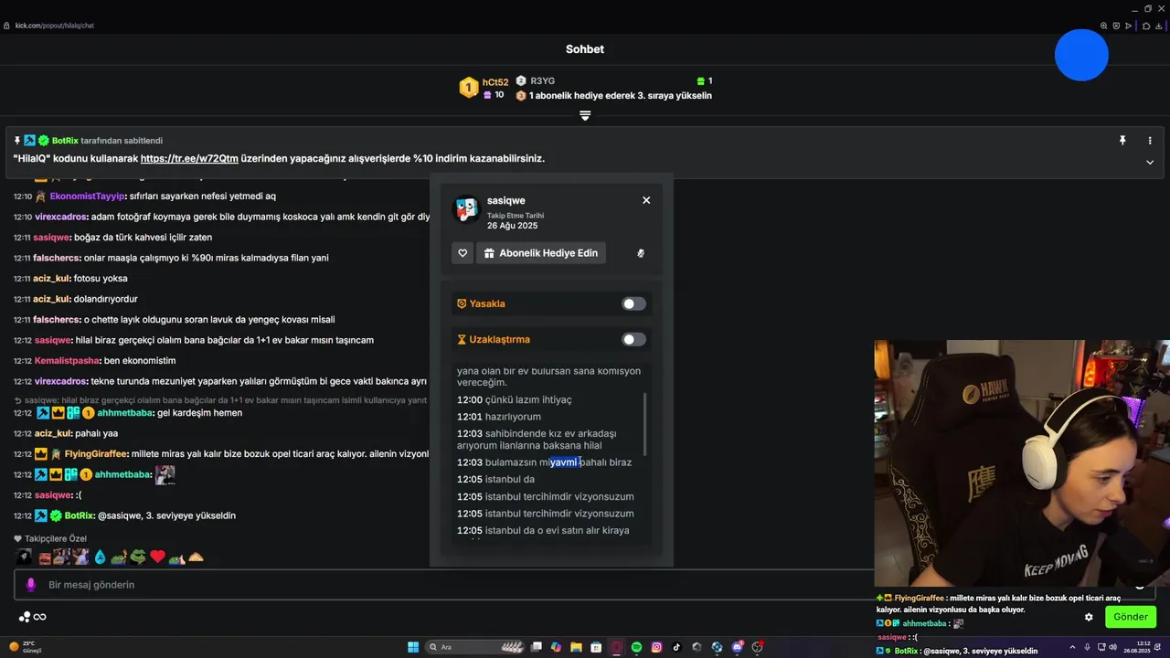Open Spotify from taskbar
This screenshot has width=1170, height=658.
pyautogui.click(x=636, y=647)
